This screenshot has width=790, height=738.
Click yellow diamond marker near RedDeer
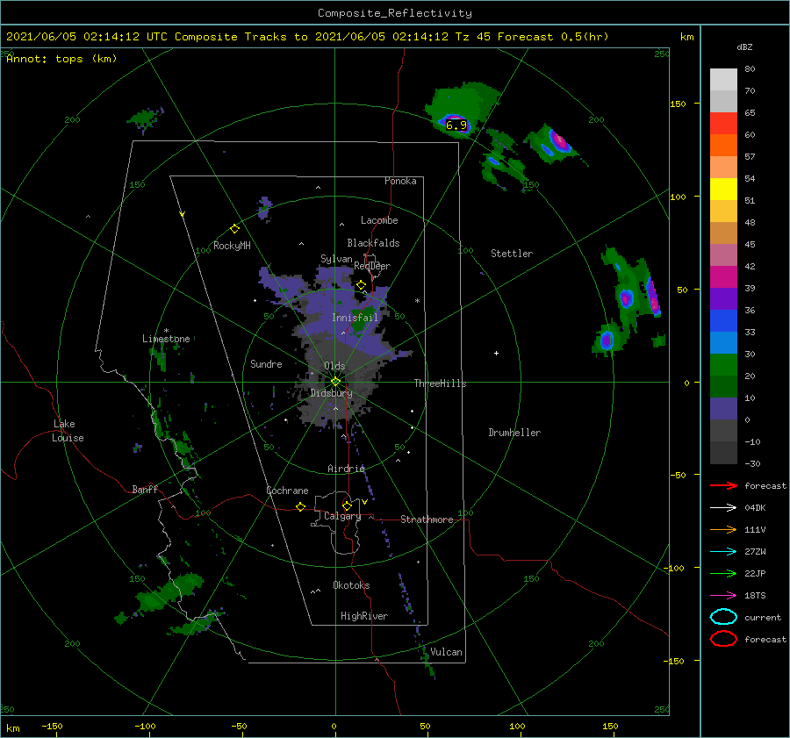[361, 285]
